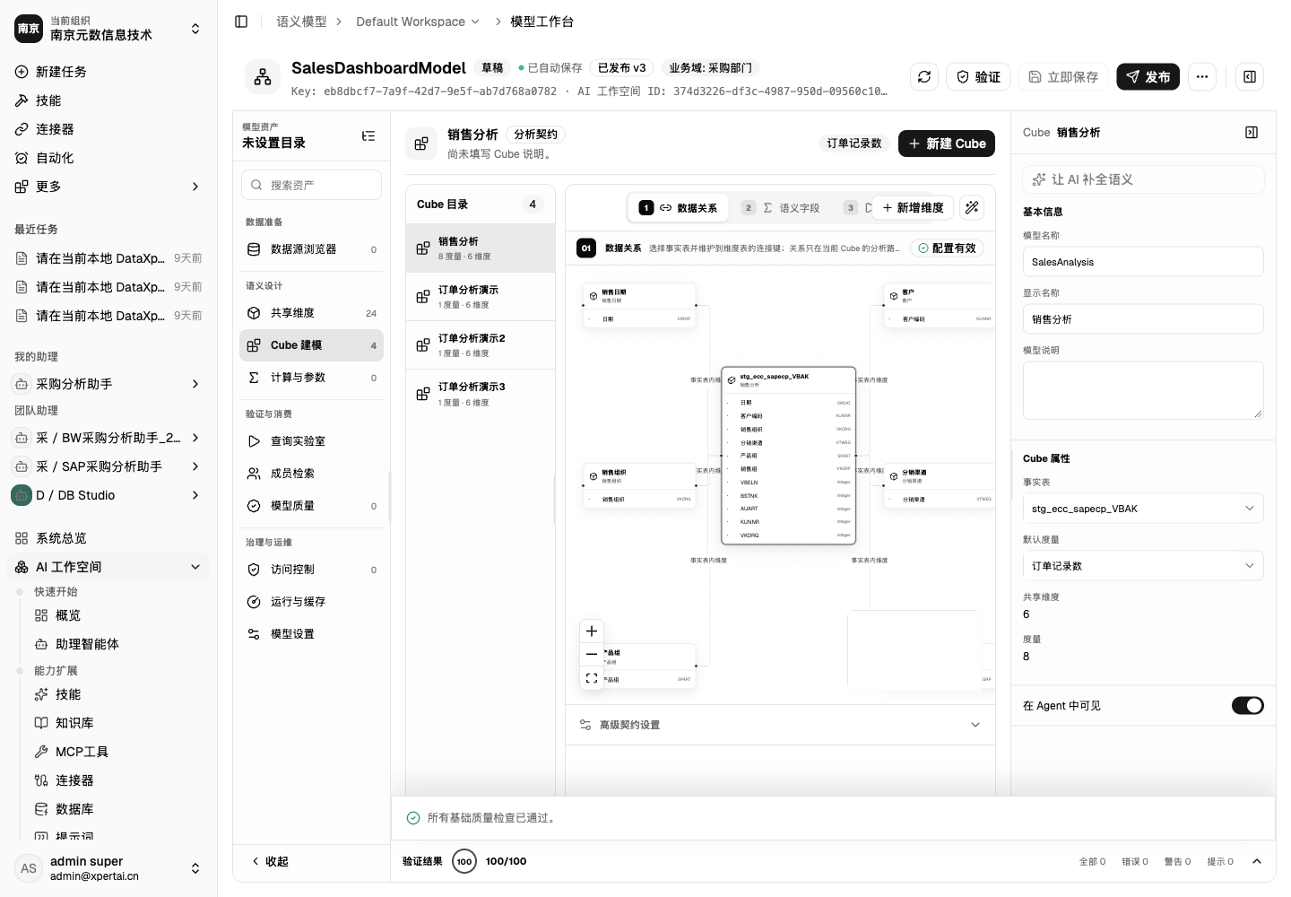Screen dimensions: 1291x897
Task: Open 助理智能体 under 快速开始
Action: tap(118, 644)
